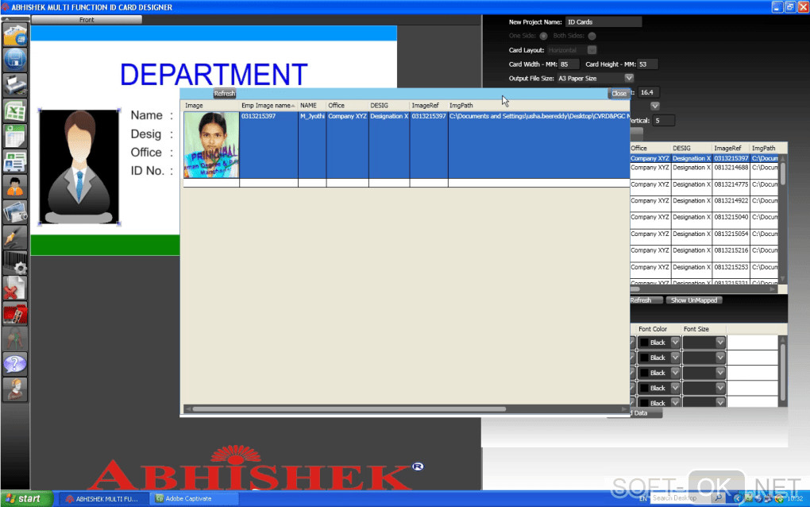The image size is (810, 507).
Task: Click the search magnifier icon in taskbar
Action: click(718, 497)
